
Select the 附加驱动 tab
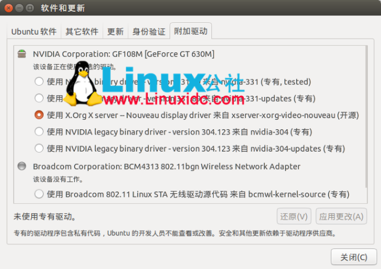191,31
